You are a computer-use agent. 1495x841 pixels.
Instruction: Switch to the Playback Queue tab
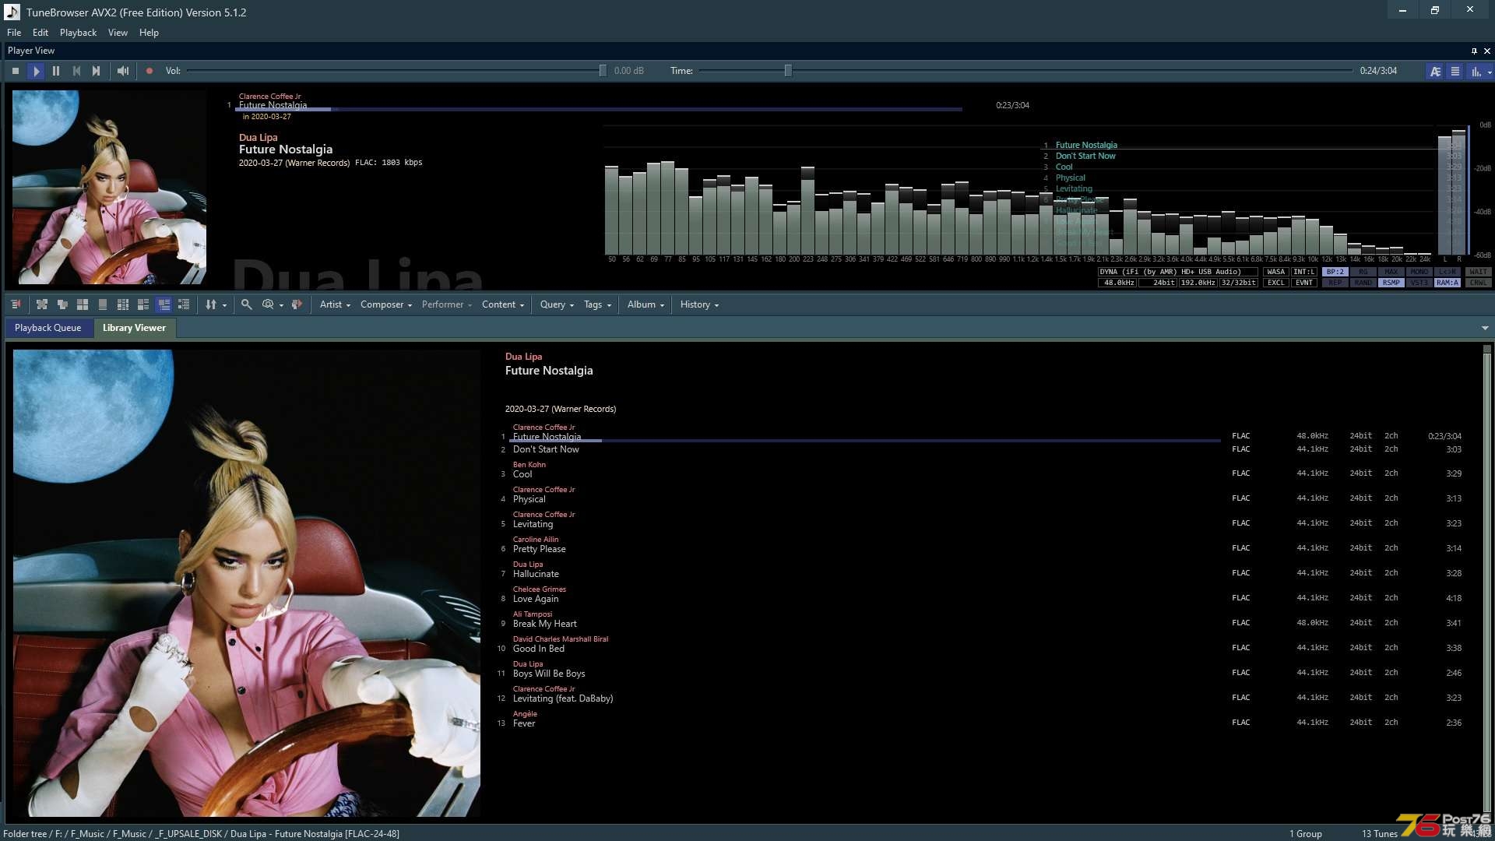click(x=47, y=328)
